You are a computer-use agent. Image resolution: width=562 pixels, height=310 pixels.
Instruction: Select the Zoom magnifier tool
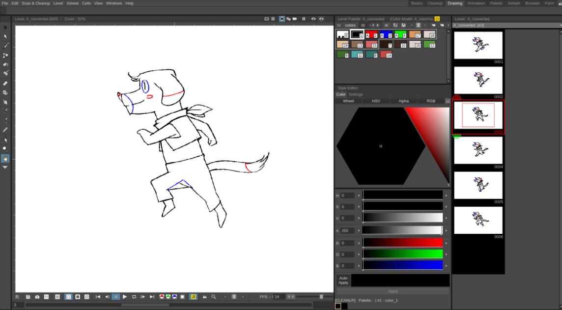[5, 149]
